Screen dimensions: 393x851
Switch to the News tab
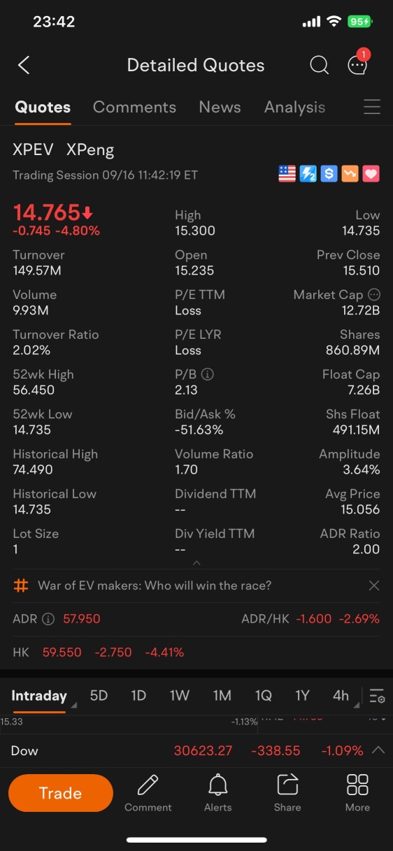[220, 107]
